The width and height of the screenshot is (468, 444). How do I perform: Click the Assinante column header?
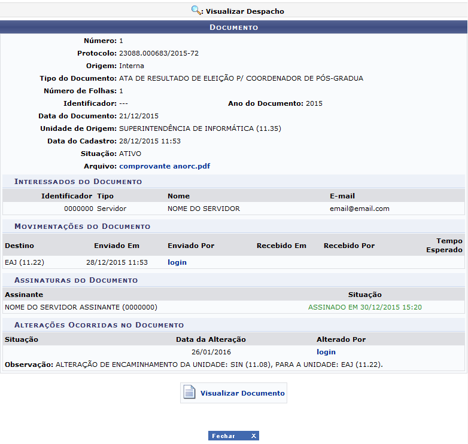point(24,295)
